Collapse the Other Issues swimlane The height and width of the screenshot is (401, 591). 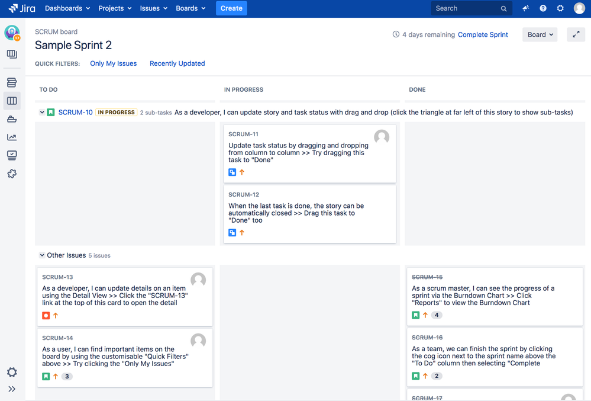click(x=42, y=255)
